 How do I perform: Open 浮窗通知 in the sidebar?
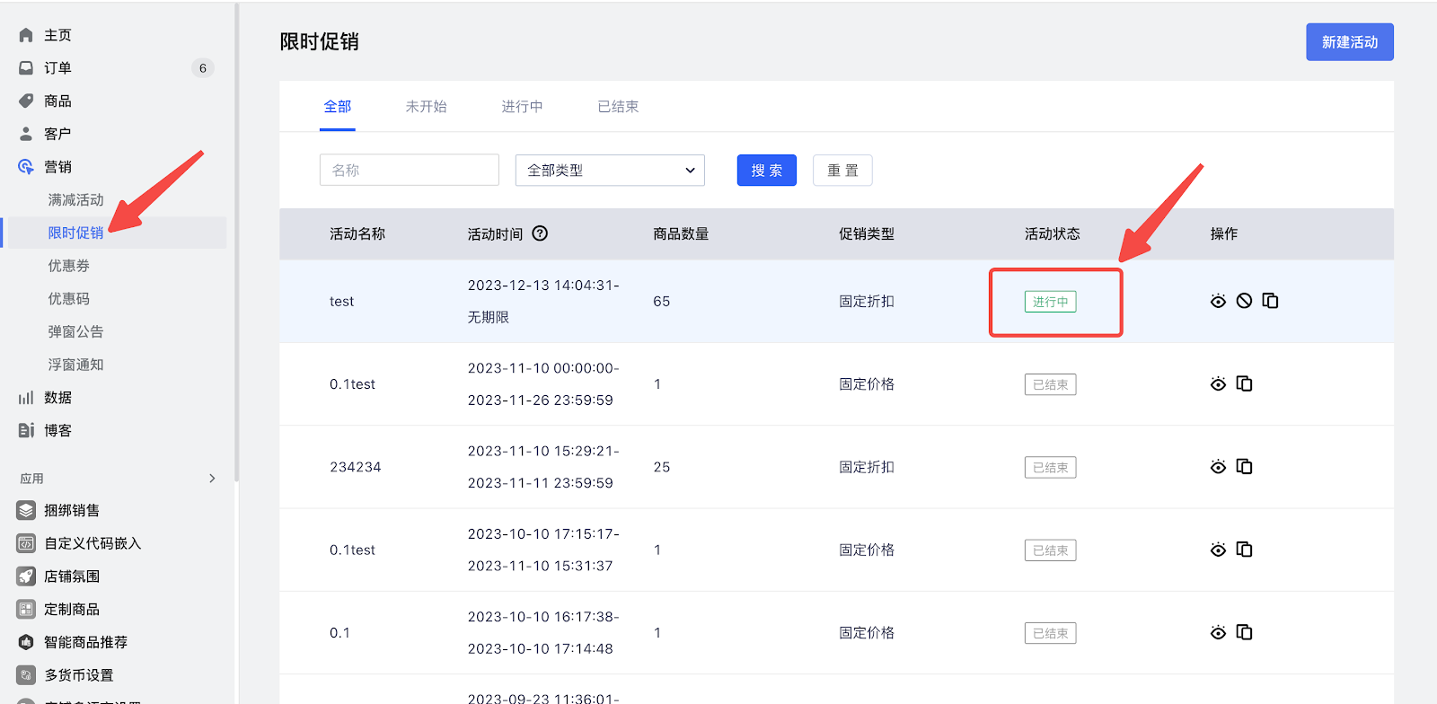[x=75, y=365]
